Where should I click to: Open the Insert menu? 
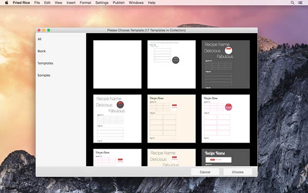[x=71, y=3]
